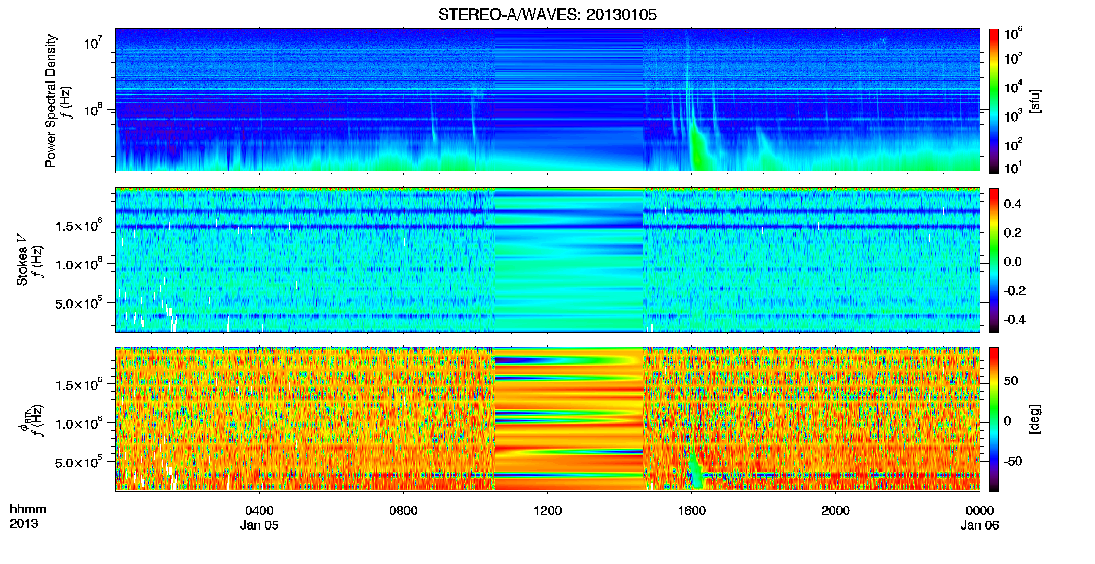Click the 10^7 frequency tick in top panel
Image resolution: width=1095 pixels, height=564 pixels.
click(x=92, y=42)
